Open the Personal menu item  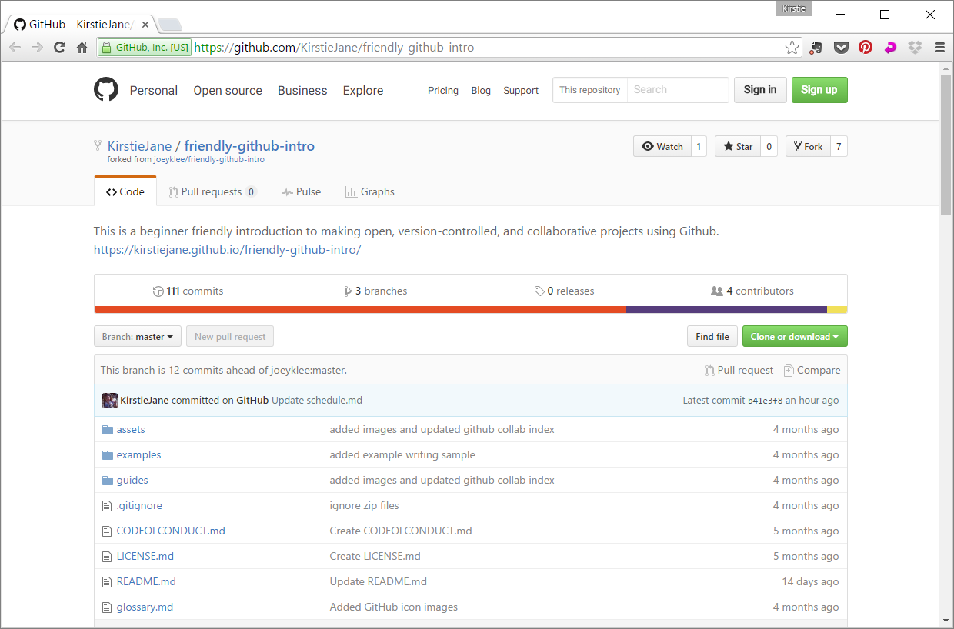pos(154,90)
